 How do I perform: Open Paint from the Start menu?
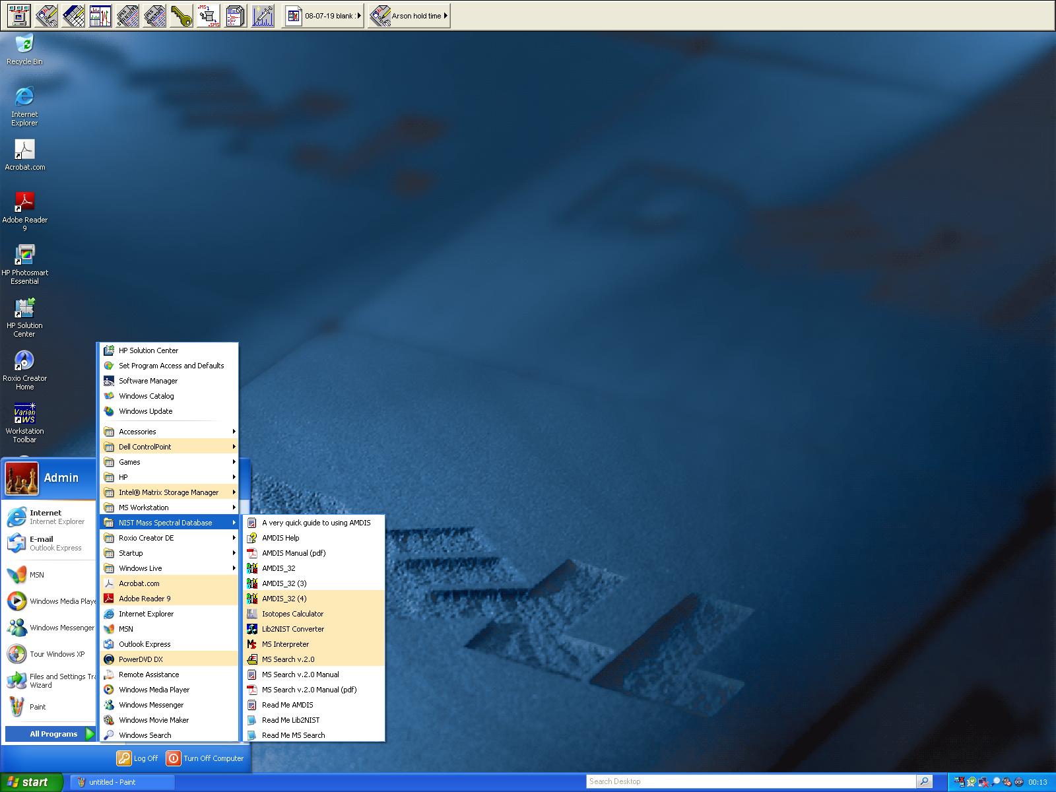point(49,707)
